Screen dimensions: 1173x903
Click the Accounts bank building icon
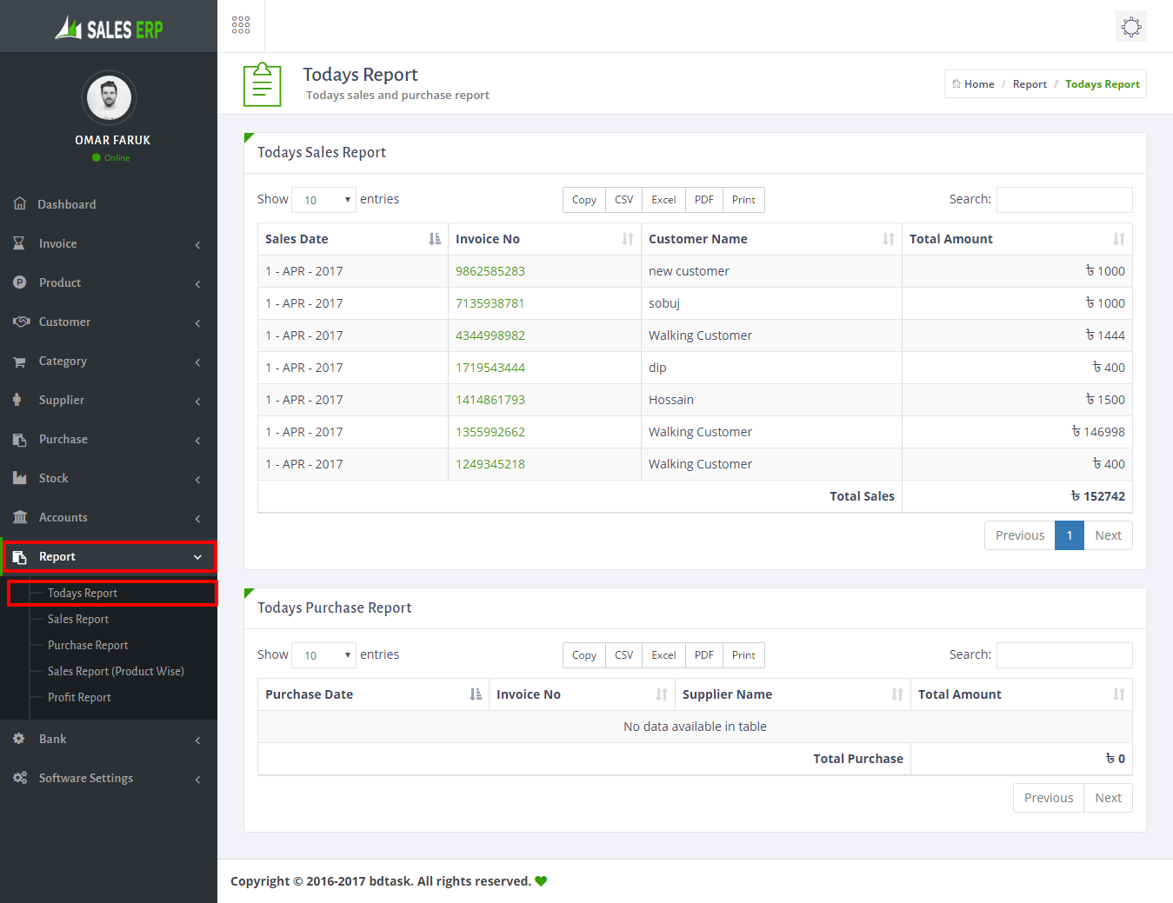click(19, 517)
